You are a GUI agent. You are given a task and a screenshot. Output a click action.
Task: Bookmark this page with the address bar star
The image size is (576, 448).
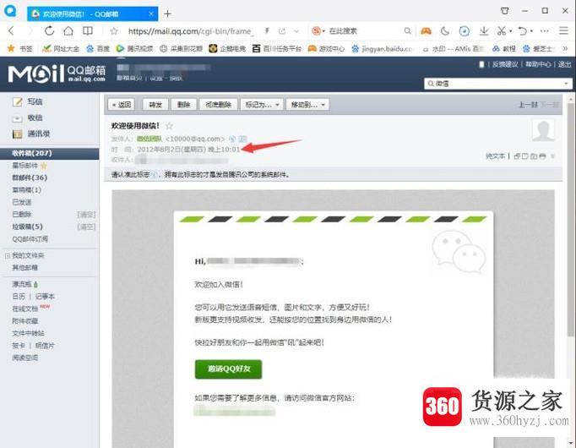[114, 31]
